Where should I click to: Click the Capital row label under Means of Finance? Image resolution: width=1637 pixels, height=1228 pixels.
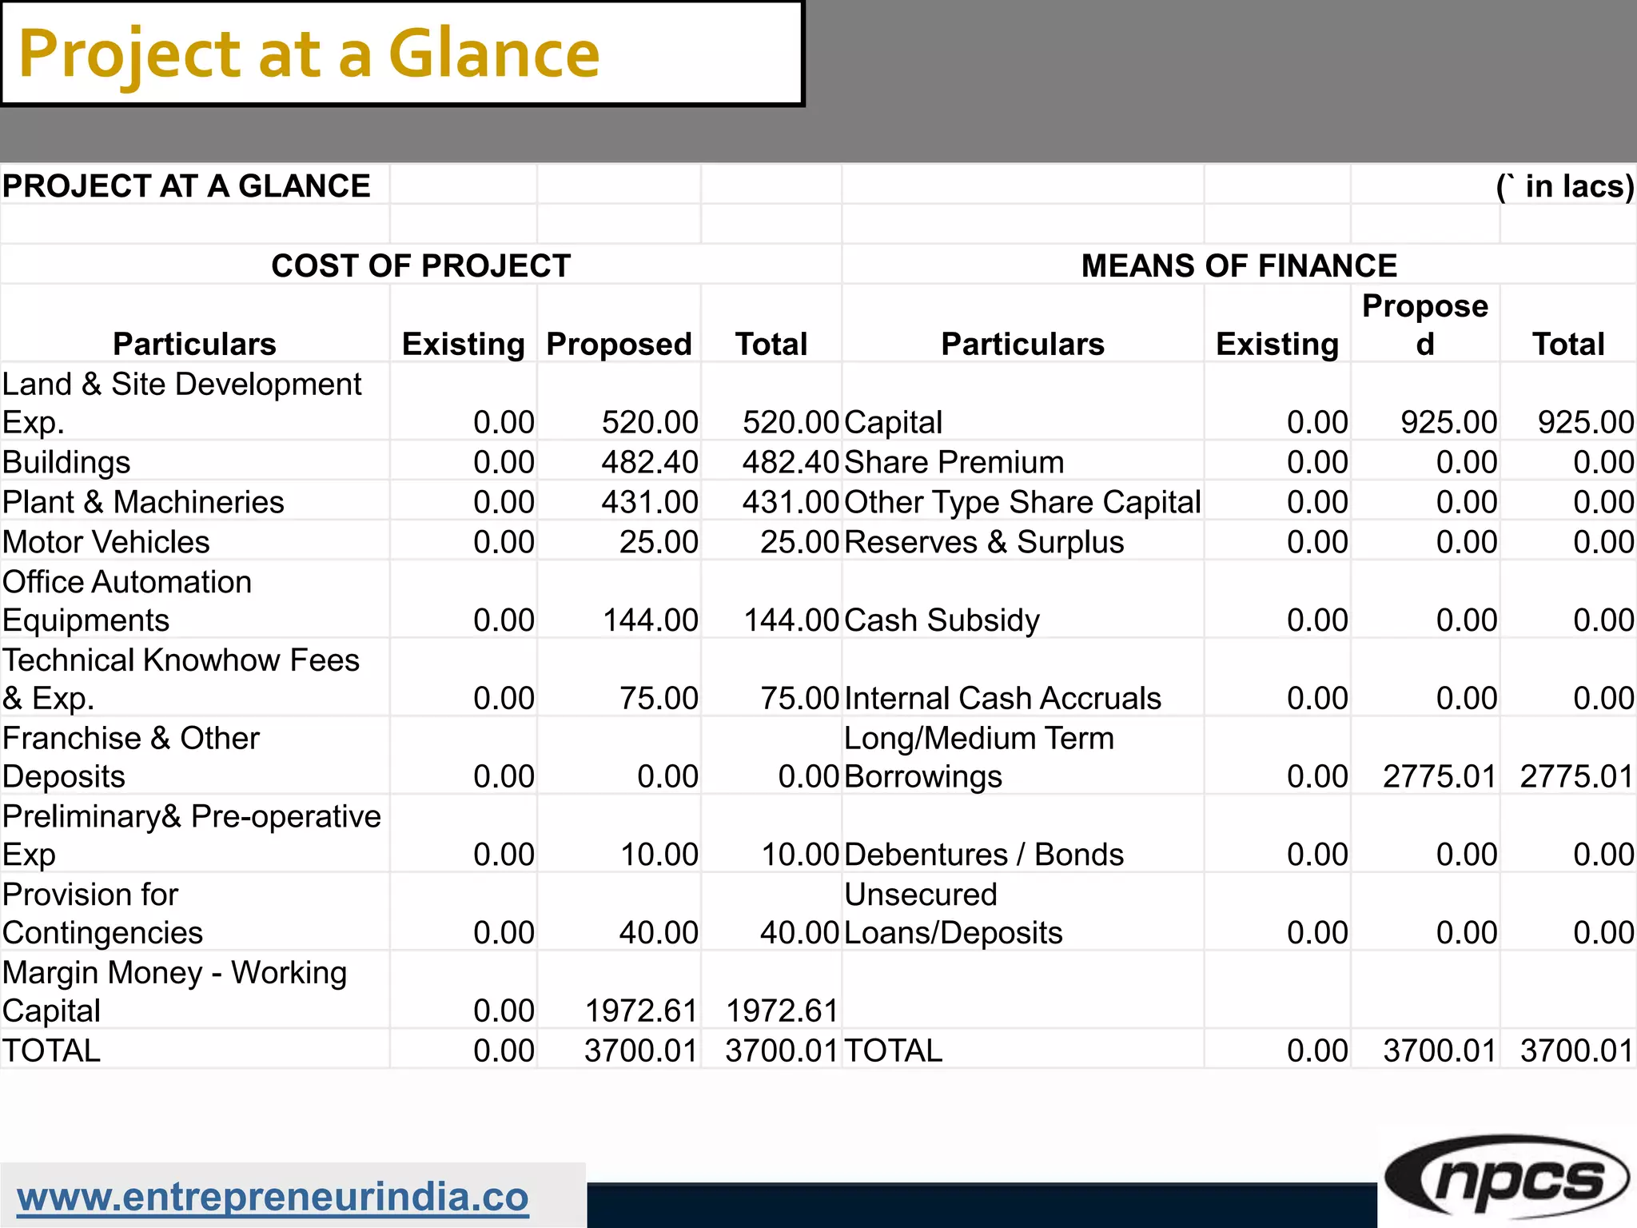click(893, 422)
